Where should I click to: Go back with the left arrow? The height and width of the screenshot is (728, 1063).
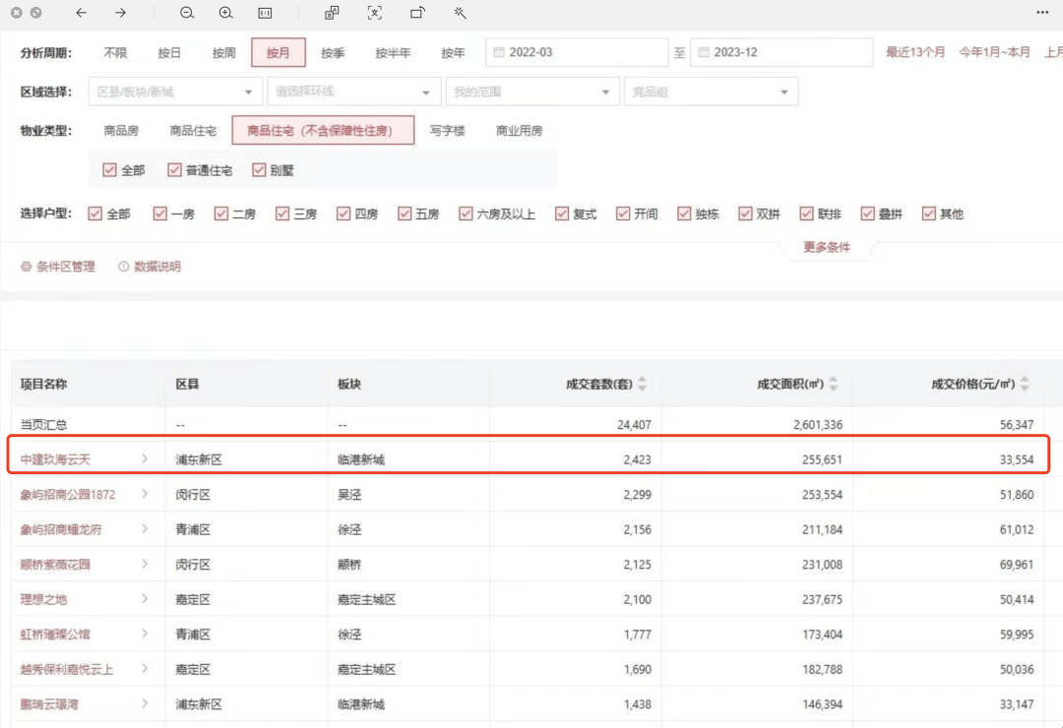81,13
